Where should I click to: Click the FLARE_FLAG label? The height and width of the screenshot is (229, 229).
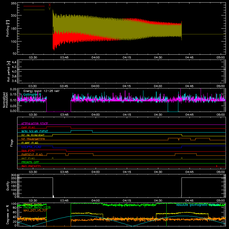(x=30, y=143)
